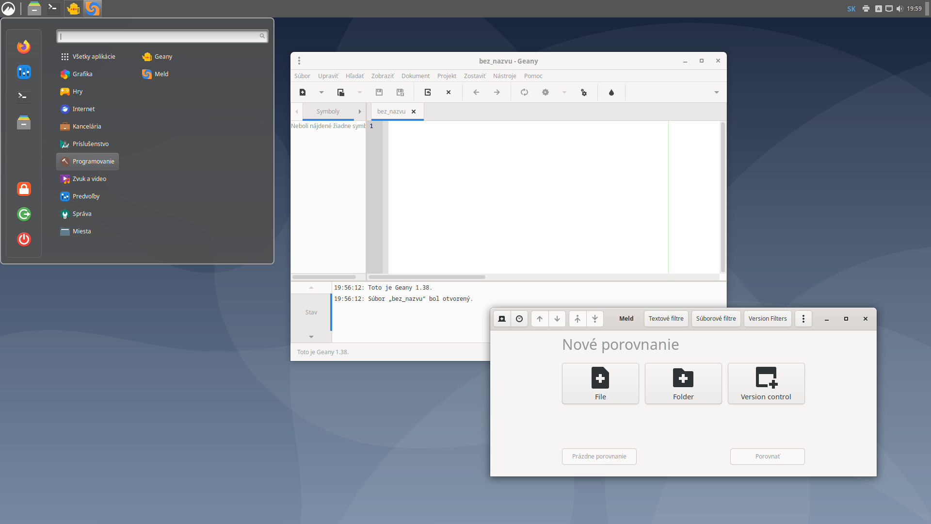Image resolution: width=931 pixels, height=524 pixels.
Task: Run the file with the Geany execute icon
Action: coord(584,92)
